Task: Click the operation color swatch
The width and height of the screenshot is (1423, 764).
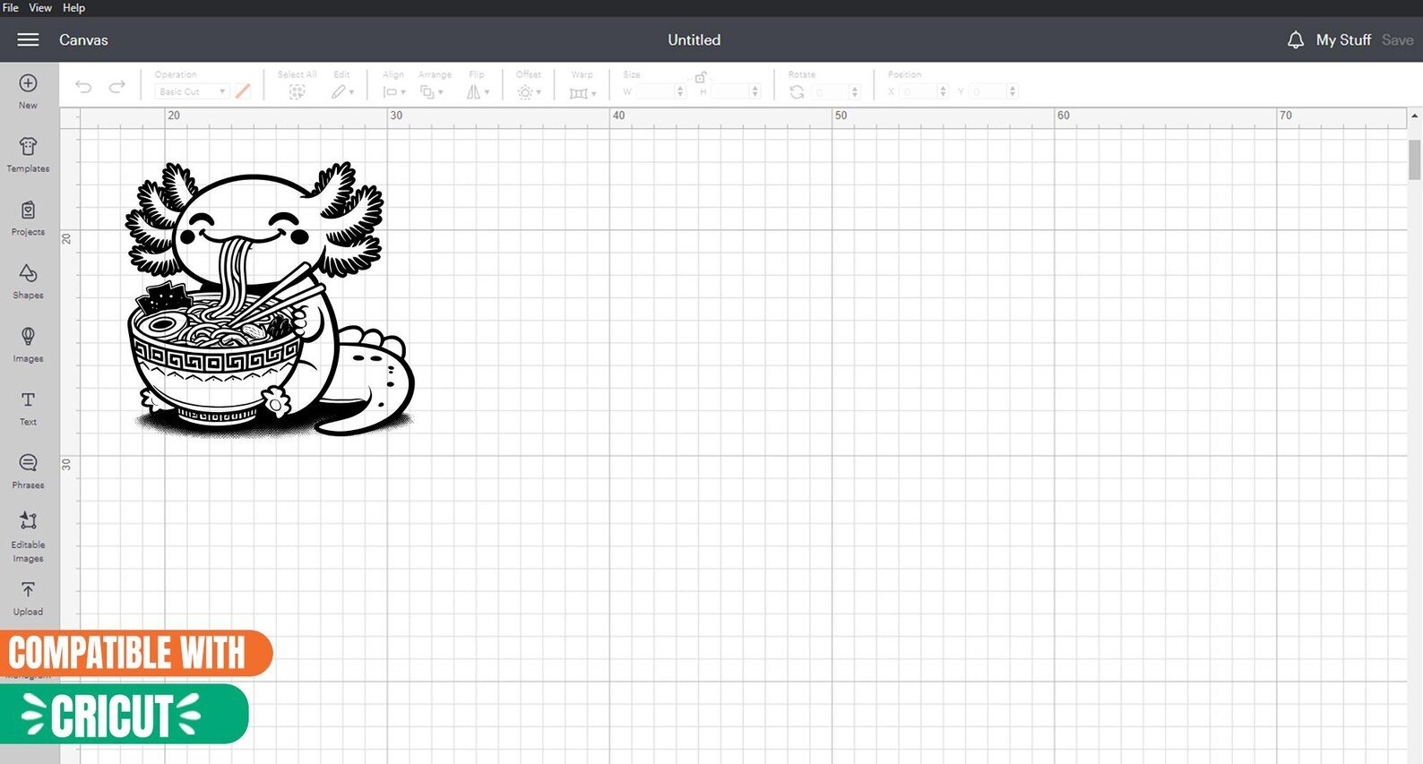Action: tap(243, 91)
